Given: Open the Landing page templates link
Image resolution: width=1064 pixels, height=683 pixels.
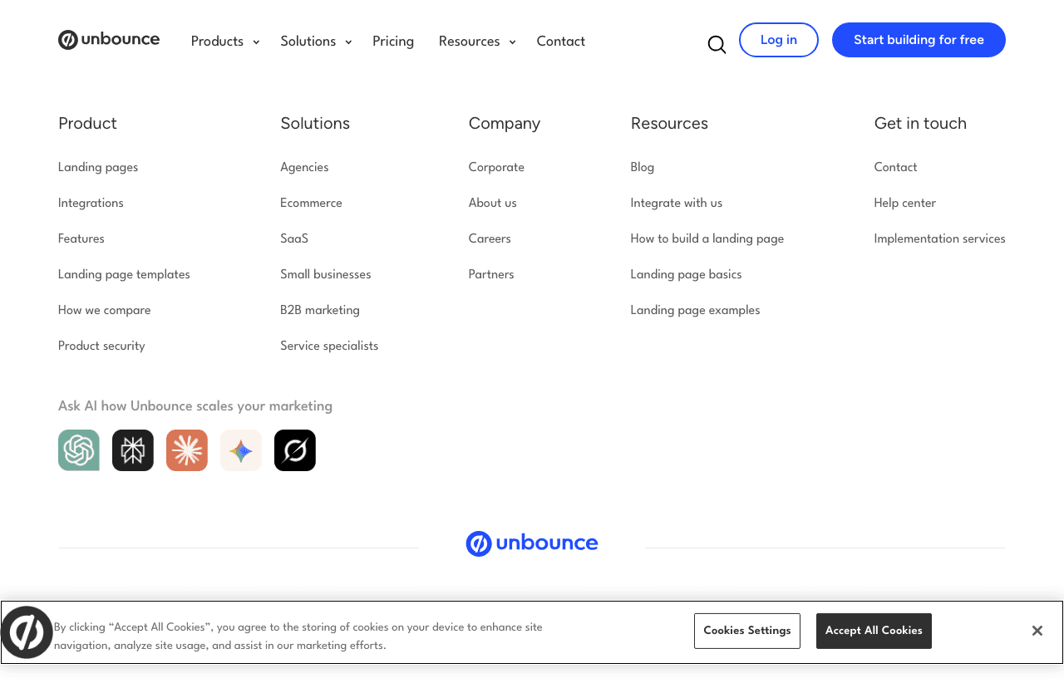Looking at the screenshot, I should [x=124, y=274].
